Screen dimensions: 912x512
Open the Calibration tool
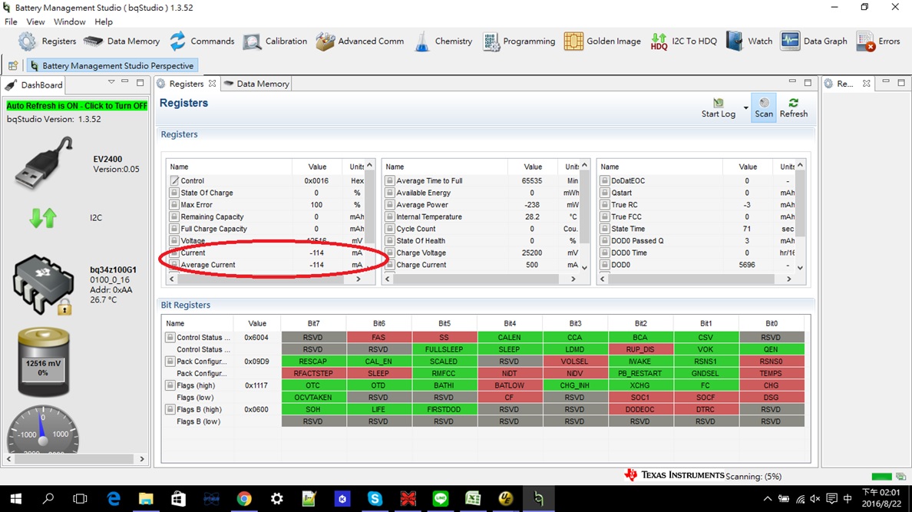[x=275, y=41]
